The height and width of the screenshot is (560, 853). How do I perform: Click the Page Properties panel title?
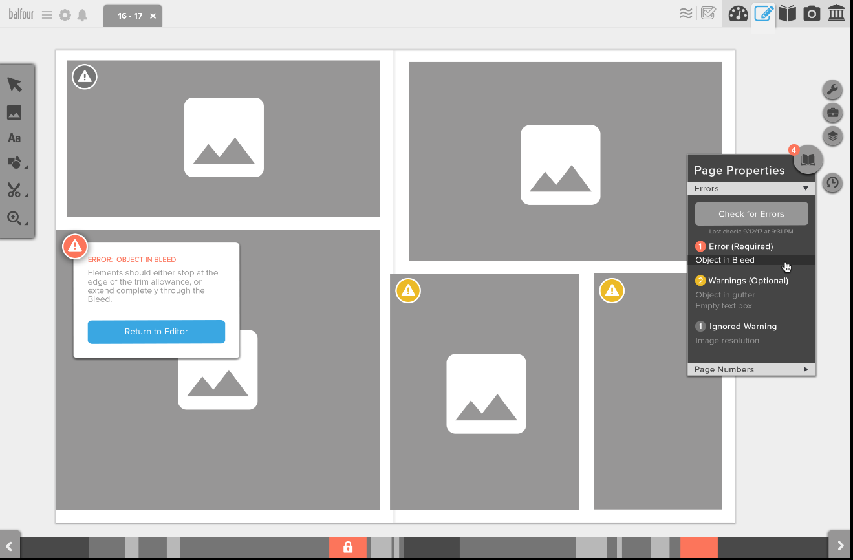coord(739,171)
